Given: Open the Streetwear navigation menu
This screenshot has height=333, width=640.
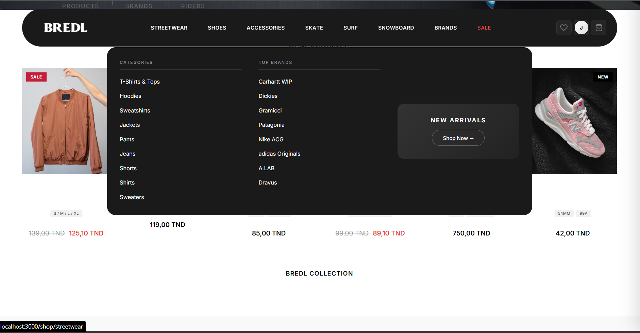Looking at the screenshot, I should [x=169, y=28].
